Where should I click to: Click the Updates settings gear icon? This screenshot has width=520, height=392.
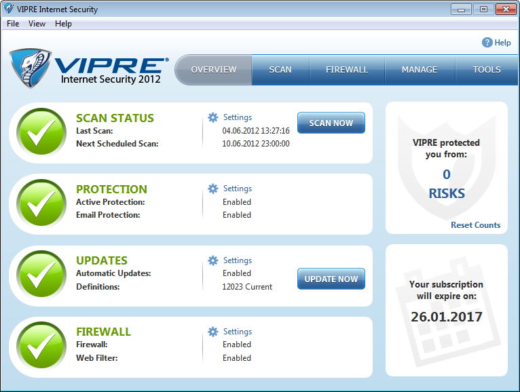coord(213,260)
